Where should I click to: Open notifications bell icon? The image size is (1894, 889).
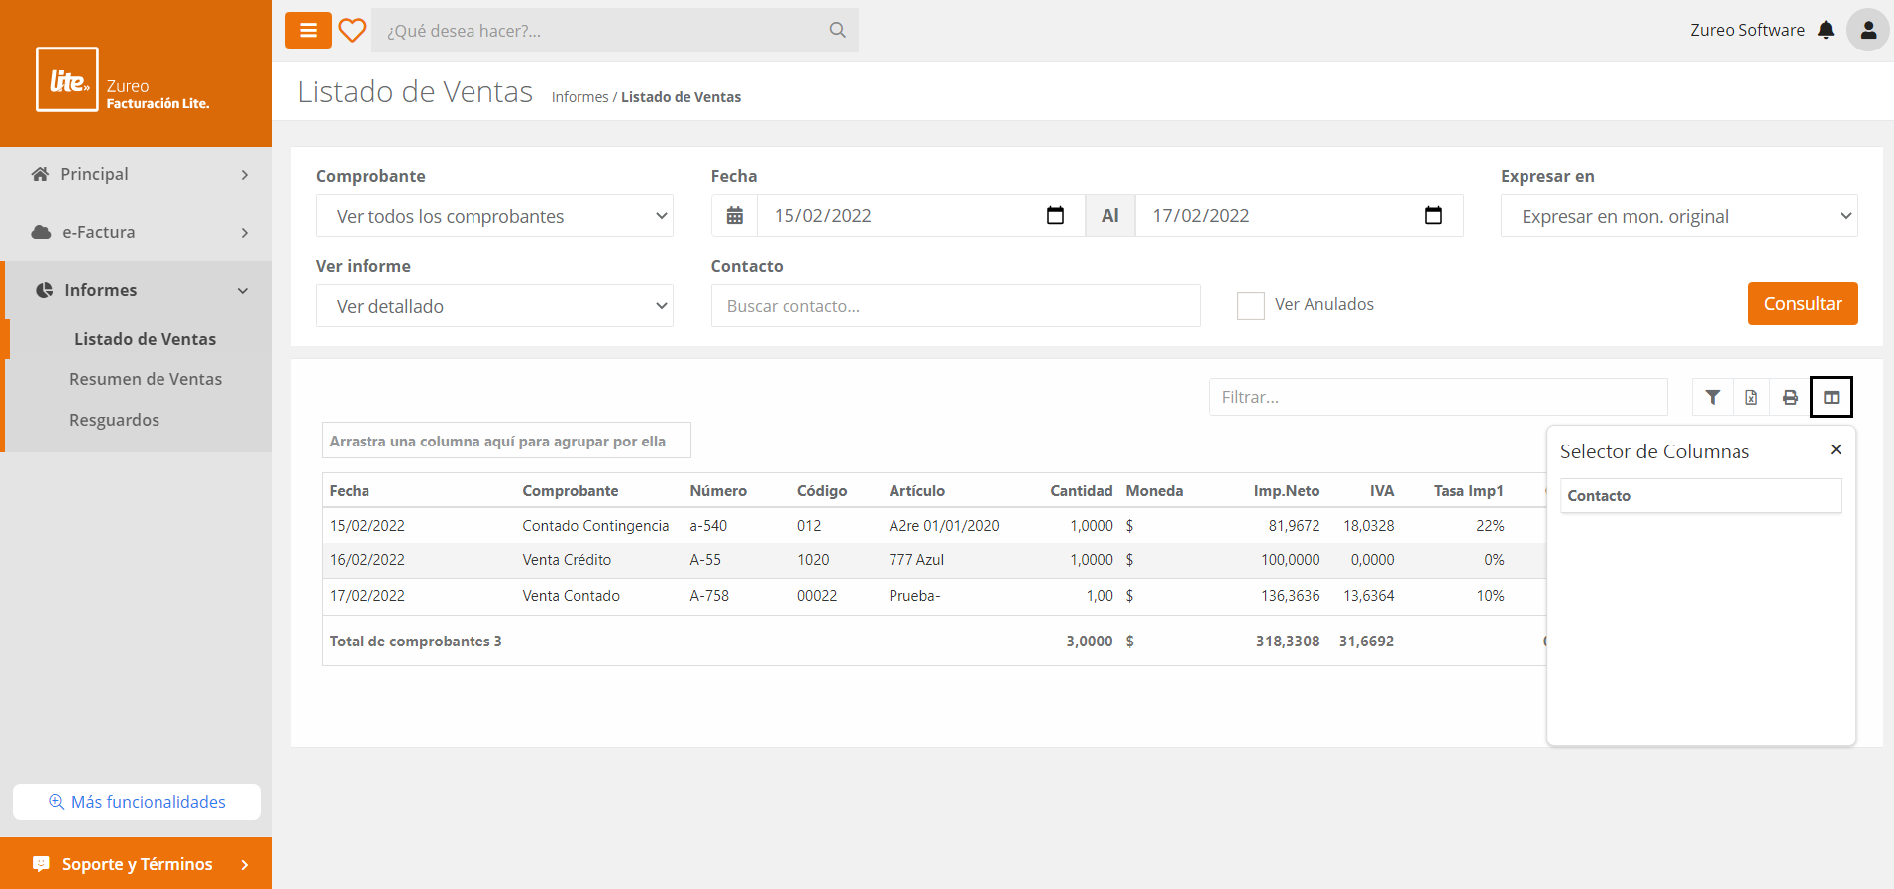coord(1826,31)
